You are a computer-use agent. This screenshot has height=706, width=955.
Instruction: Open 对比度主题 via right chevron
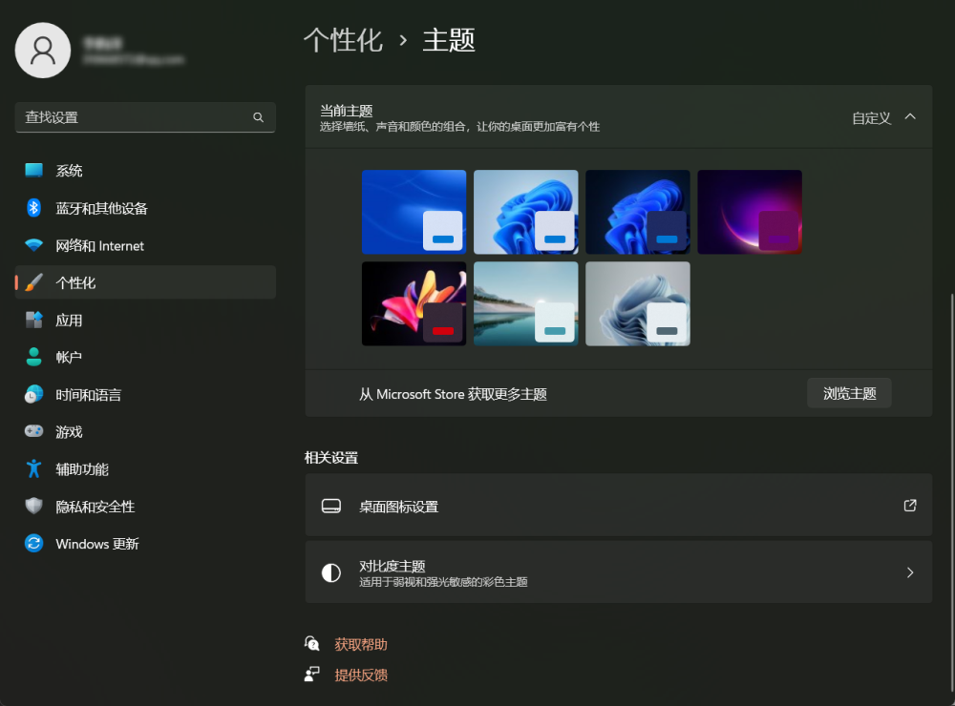pos(910,572)
